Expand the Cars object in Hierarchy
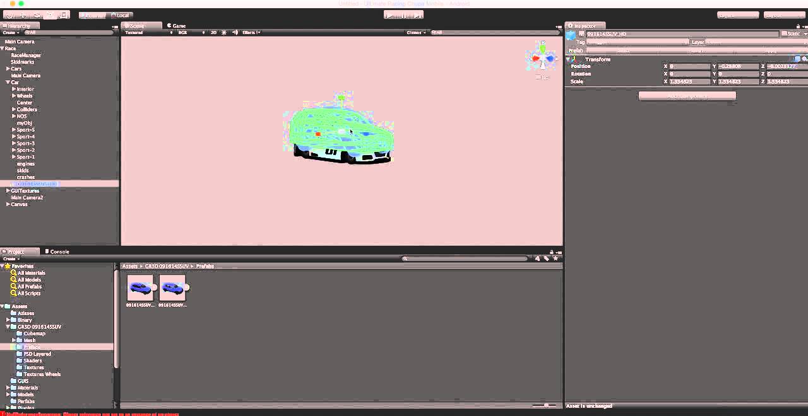The height and width of the screenshot is (416, 808). [8, 69]
